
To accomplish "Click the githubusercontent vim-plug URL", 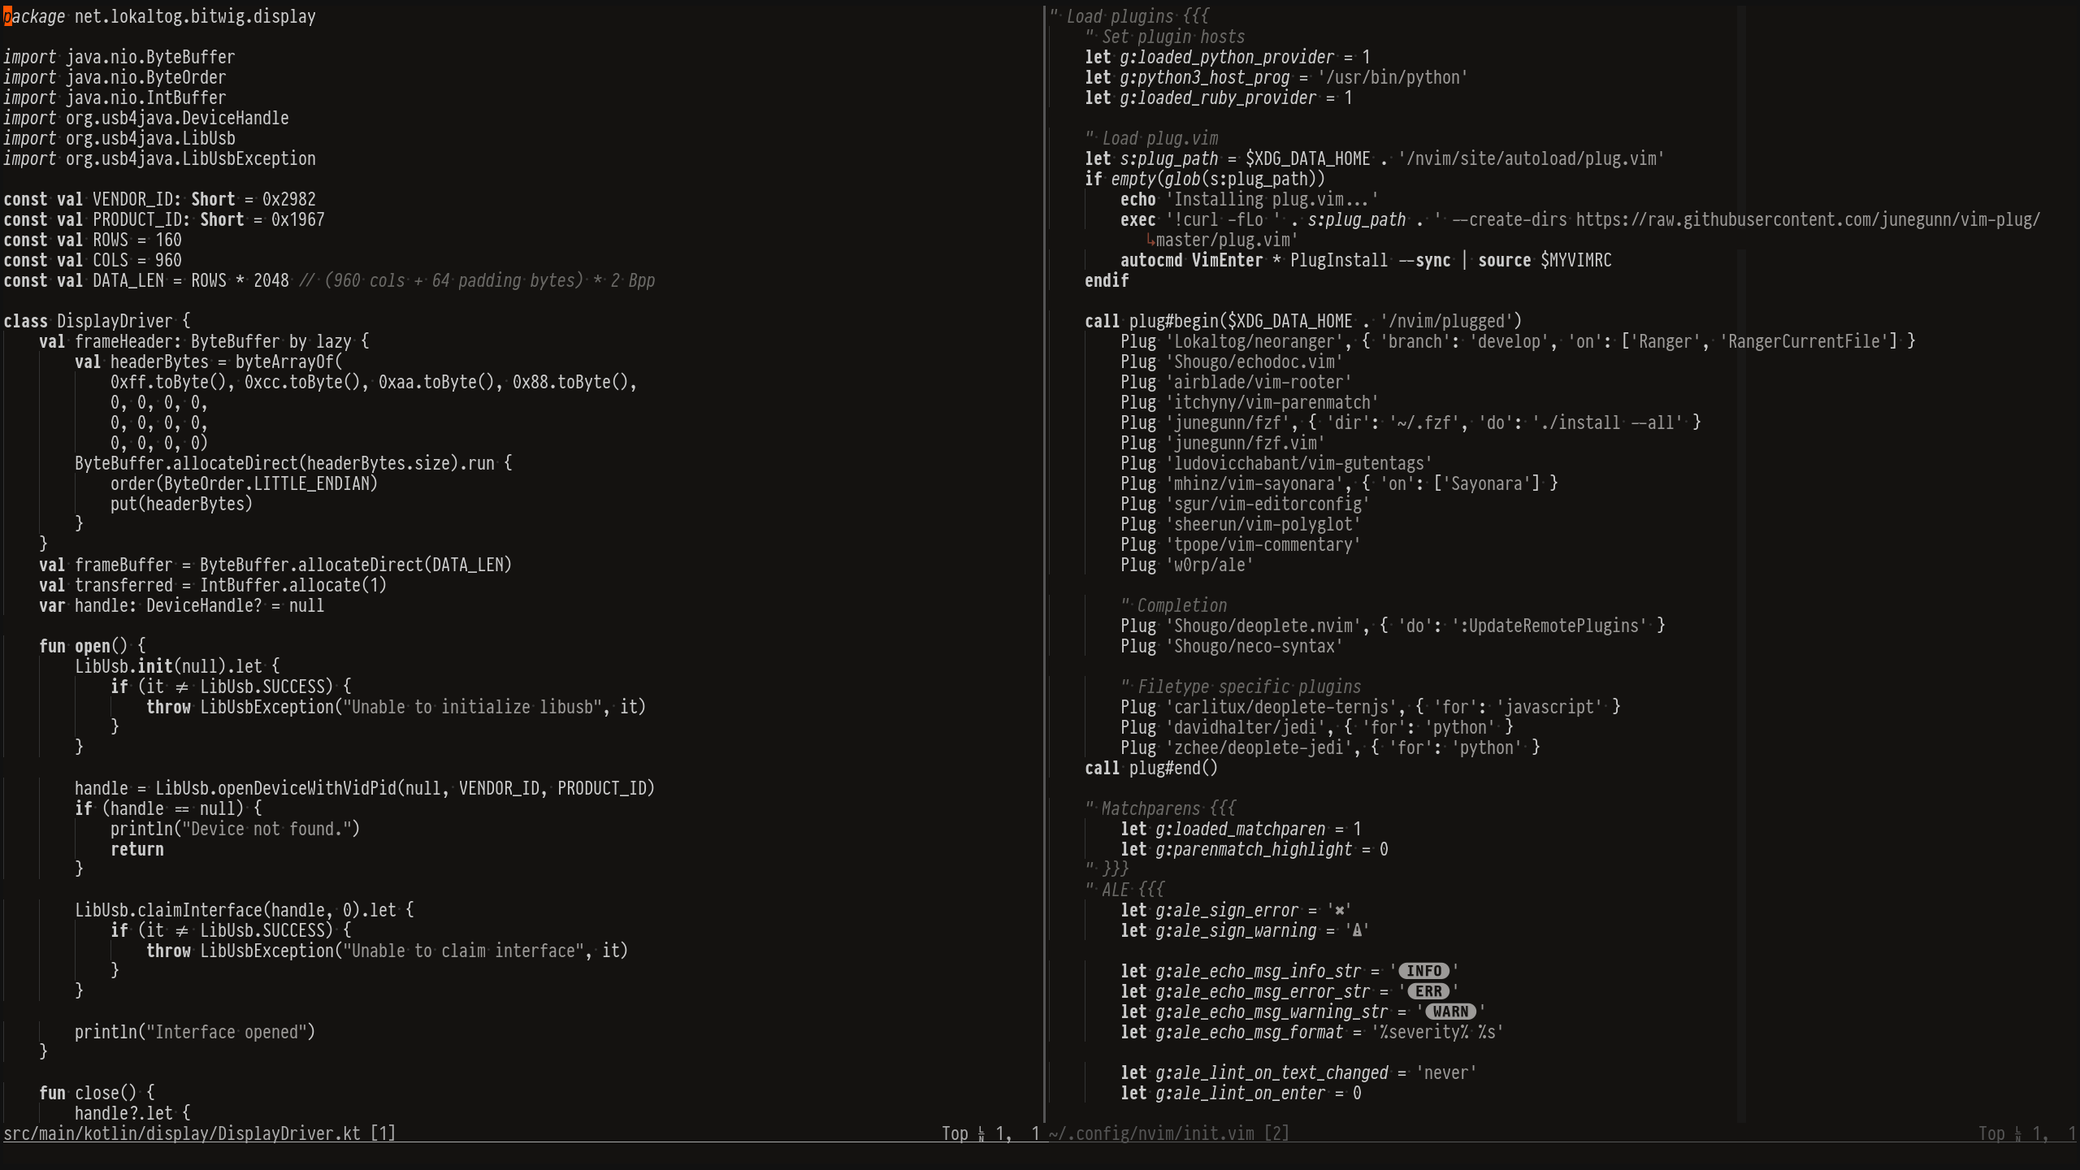I will (x=1807, y=220).
